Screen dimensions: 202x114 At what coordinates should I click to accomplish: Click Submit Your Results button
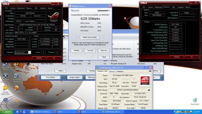[90, 37]
